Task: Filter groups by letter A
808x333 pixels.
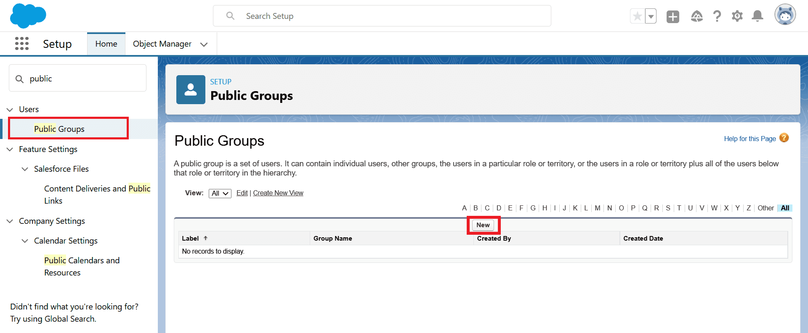Action: click(464, 208)
